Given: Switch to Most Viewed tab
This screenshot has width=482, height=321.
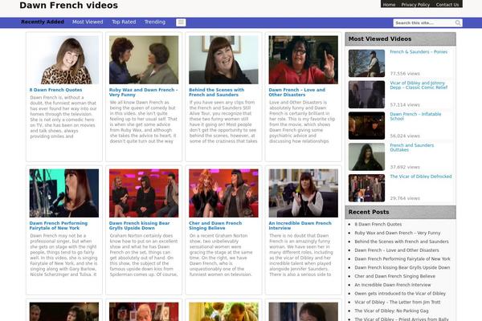Looking at the screenshot, I should [x=88, y=22].
